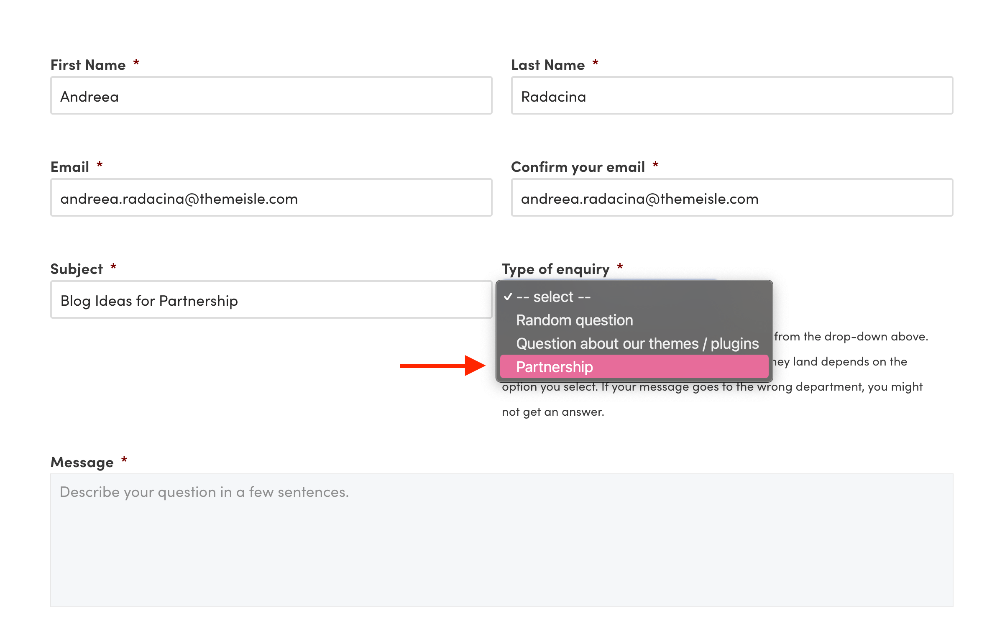
Task: Focus the Email input field
Action: coord(271,198)
